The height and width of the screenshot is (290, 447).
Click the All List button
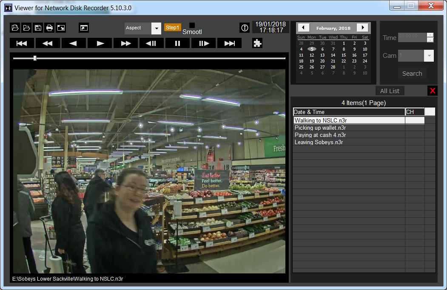pos(390,91)
